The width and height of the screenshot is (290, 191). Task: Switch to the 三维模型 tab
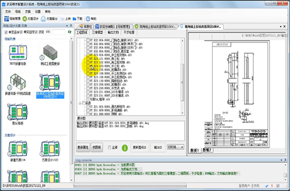coord(97,32)
